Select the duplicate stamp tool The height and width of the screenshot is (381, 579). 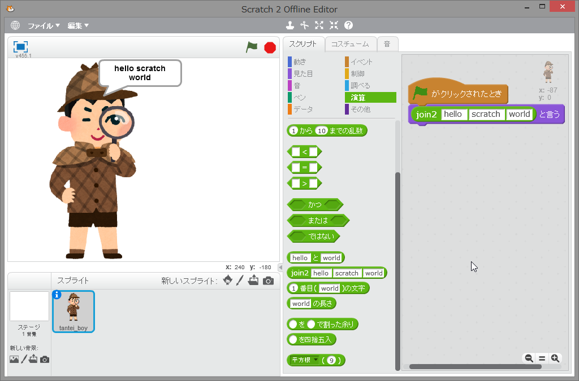290,25
